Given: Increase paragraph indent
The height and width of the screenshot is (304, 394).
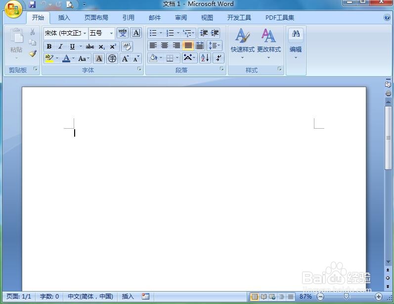Looking at the screenshot, I should [x=215, y=33].
